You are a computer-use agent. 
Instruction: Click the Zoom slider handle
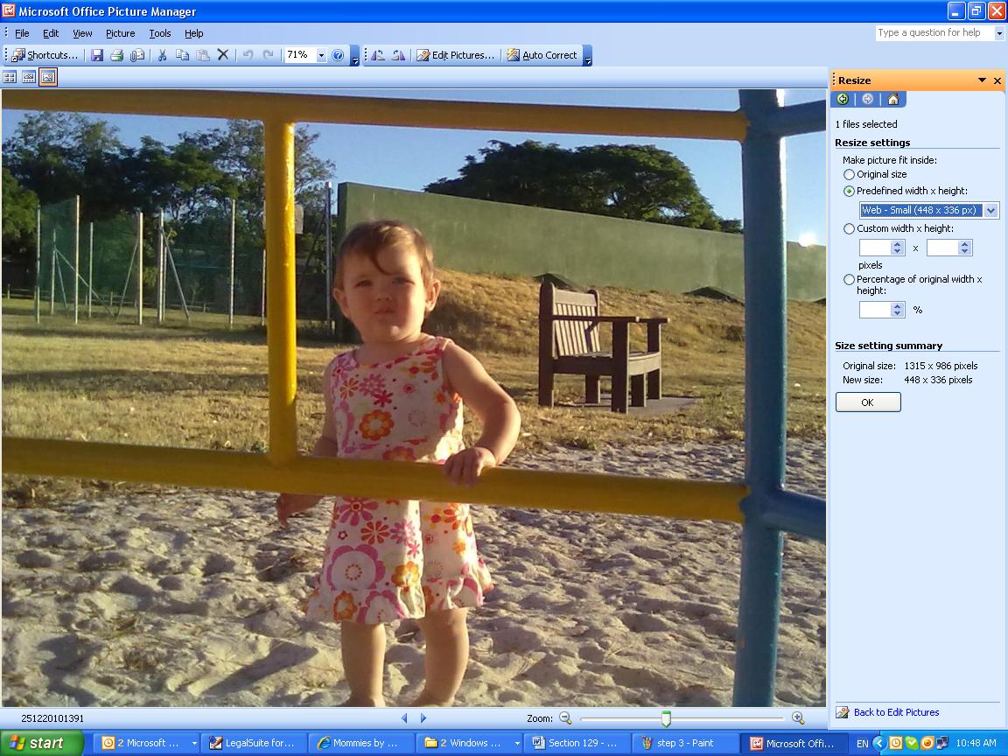pyautogui.click(x=666, y=718)
